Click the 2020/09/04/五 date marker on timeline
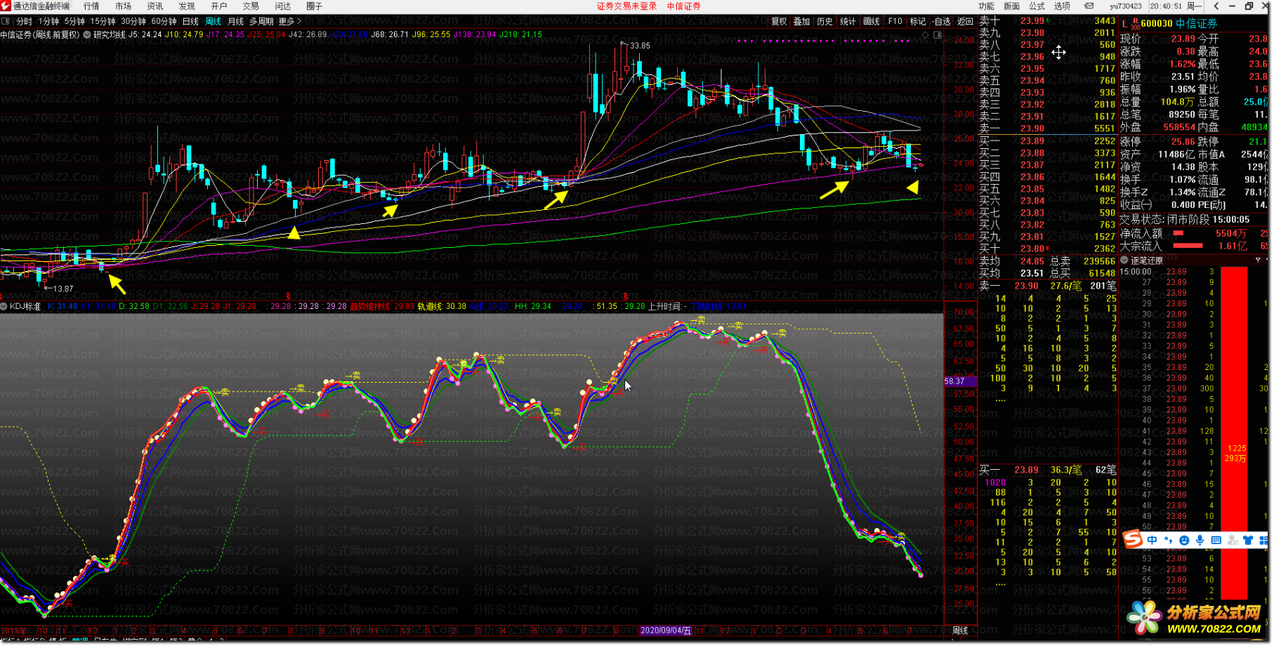This screenshot has height=646, width=1274. pos(665,631)
